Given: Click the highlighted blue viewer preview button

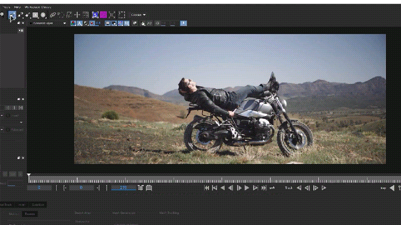Looking at the screenshot, I should coord(183,23).
